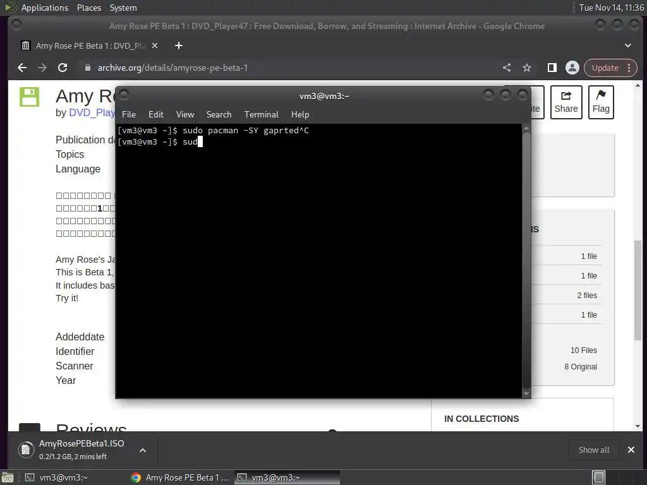The image size is (647, 485).
Task: Click the Chrome window title bar
Action: (x=326, y=26)
